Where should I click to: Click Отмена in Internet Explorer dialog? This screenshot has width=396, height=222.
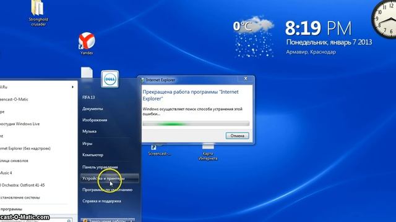click(237, 136)
